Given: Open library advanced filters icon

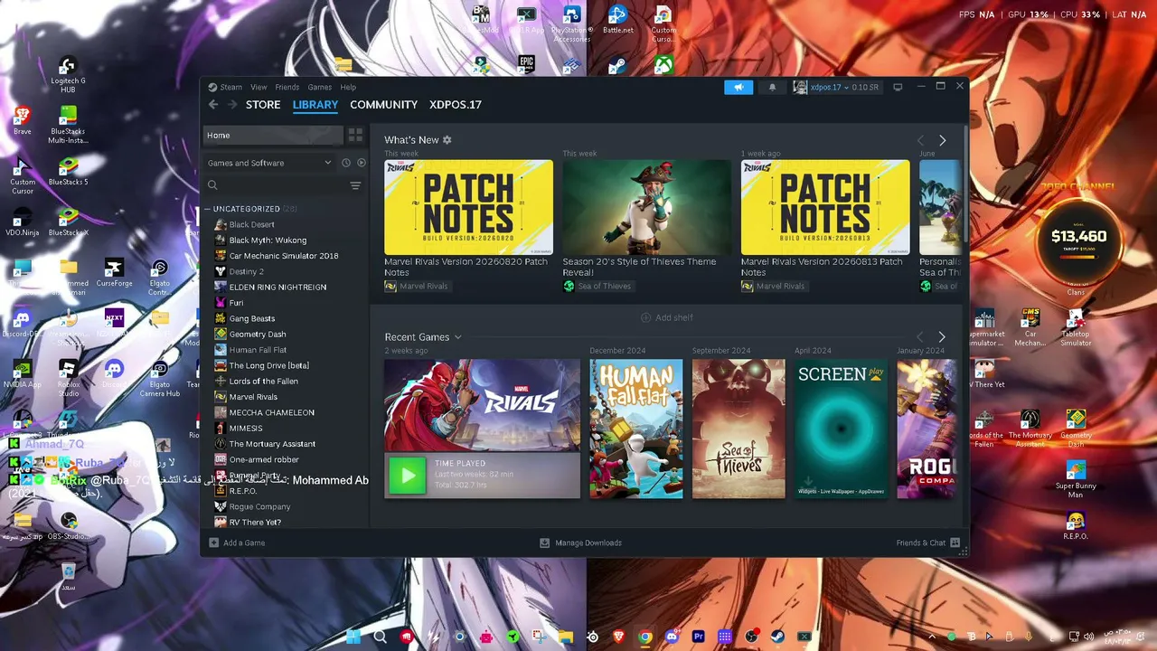Looking at the screenshot, I should [x=355, y=185].
